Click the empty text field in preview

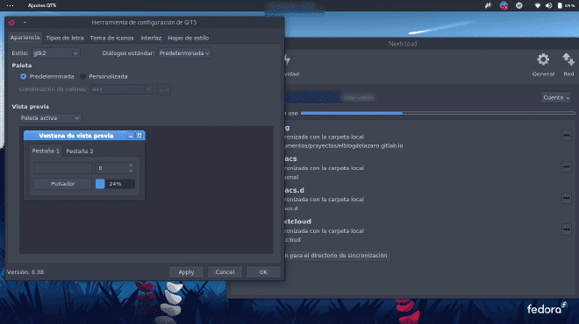(63, 168)
